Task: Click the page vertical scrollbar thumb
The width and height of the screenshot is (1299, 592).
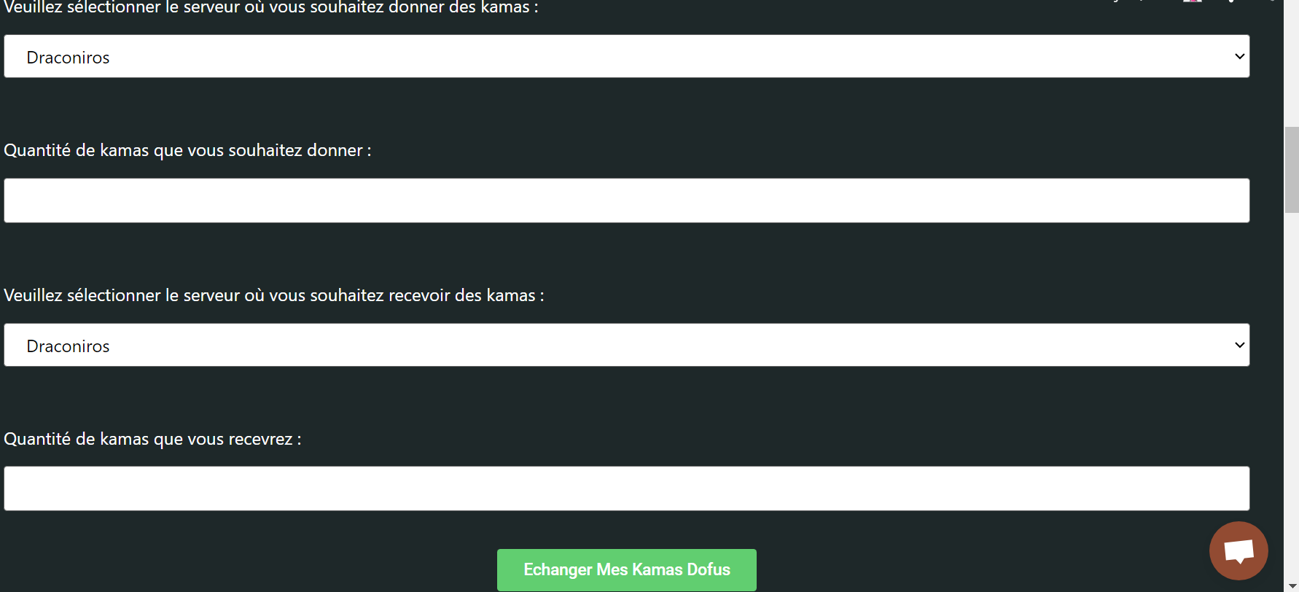Action: click(x=1292, y=169)
